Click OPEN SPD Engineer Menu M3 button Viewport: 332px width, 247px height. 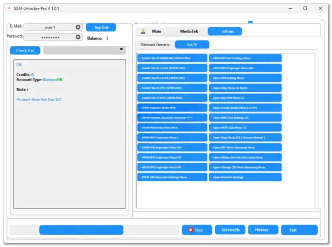172,157
